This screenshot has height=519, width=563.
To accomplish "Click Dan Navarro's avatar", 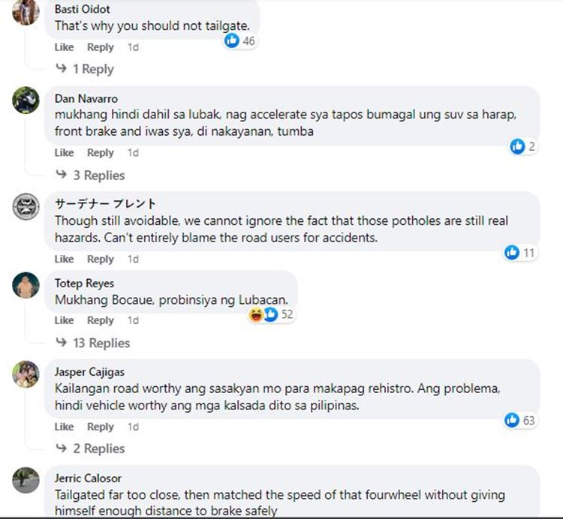I will coord(26,100).
